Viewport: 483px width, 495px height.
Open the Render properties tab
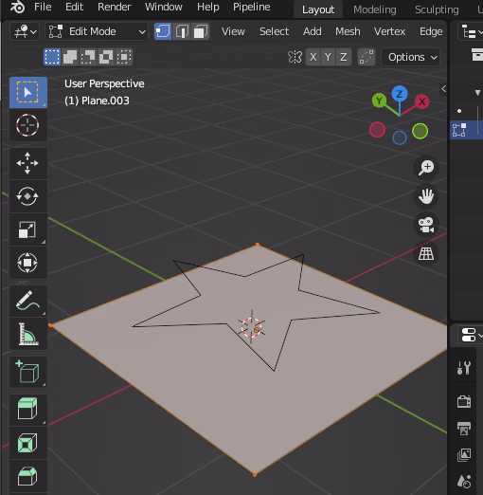[x=464, y=402]
